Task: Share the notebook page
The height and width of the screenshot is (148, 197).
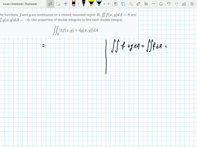Action: 184,4
